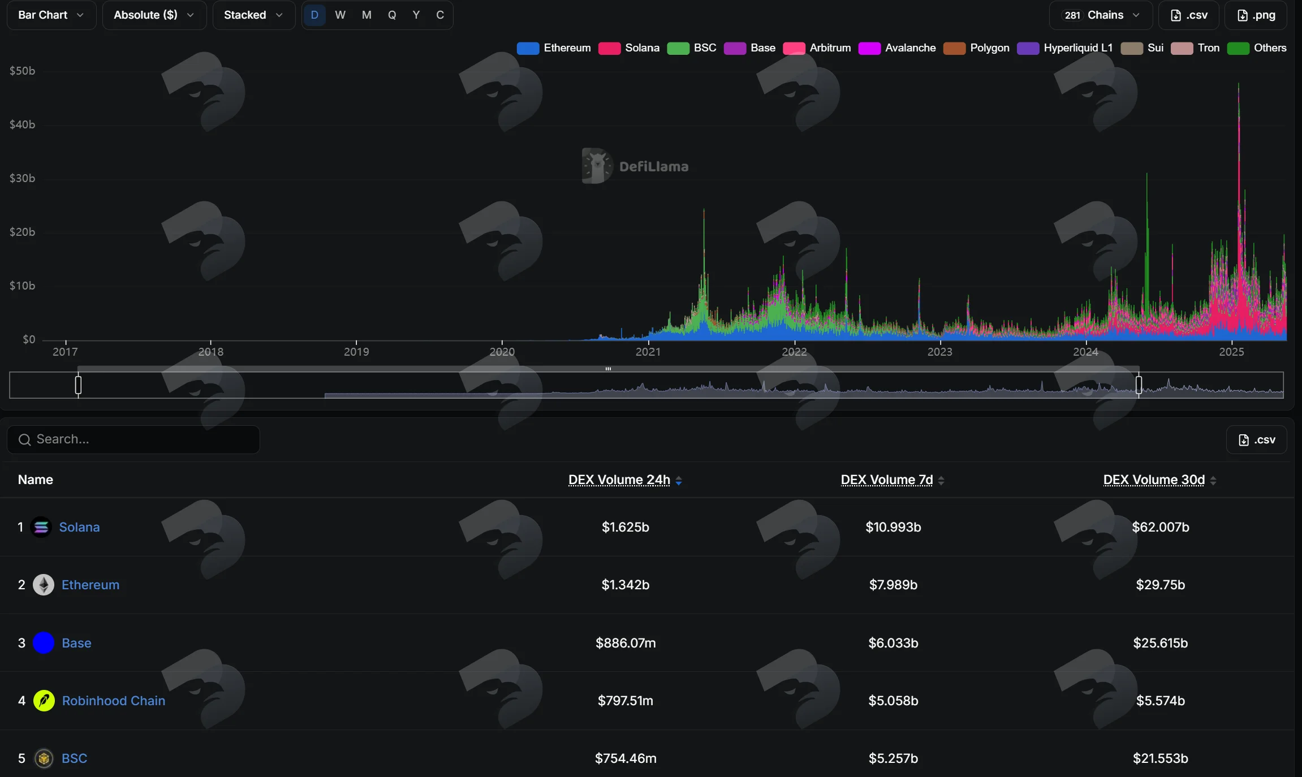Toggle Others series in chart legend
1302x777 pixels.
tap(1257, 48)
